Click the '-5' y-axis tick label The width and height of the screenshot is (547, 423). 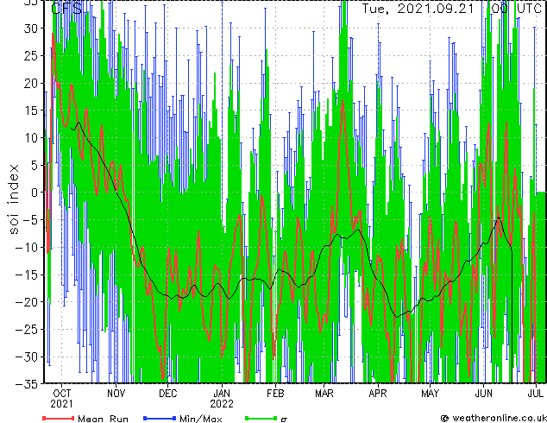point(30,220)
